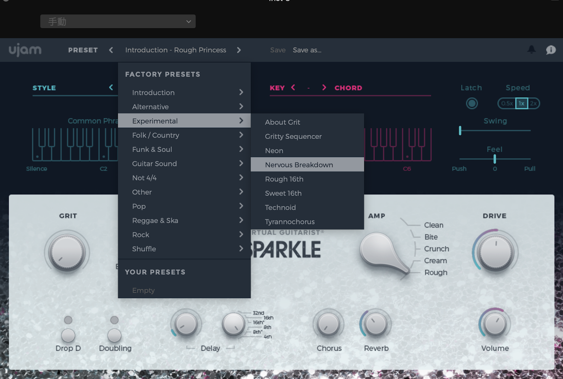The image size is (563, 379).
Task: Click the CHORD label
Action: coord(348,88)
